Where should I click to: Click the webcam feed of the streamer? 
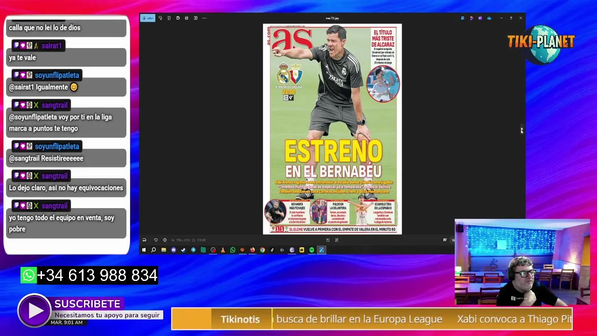522,263
